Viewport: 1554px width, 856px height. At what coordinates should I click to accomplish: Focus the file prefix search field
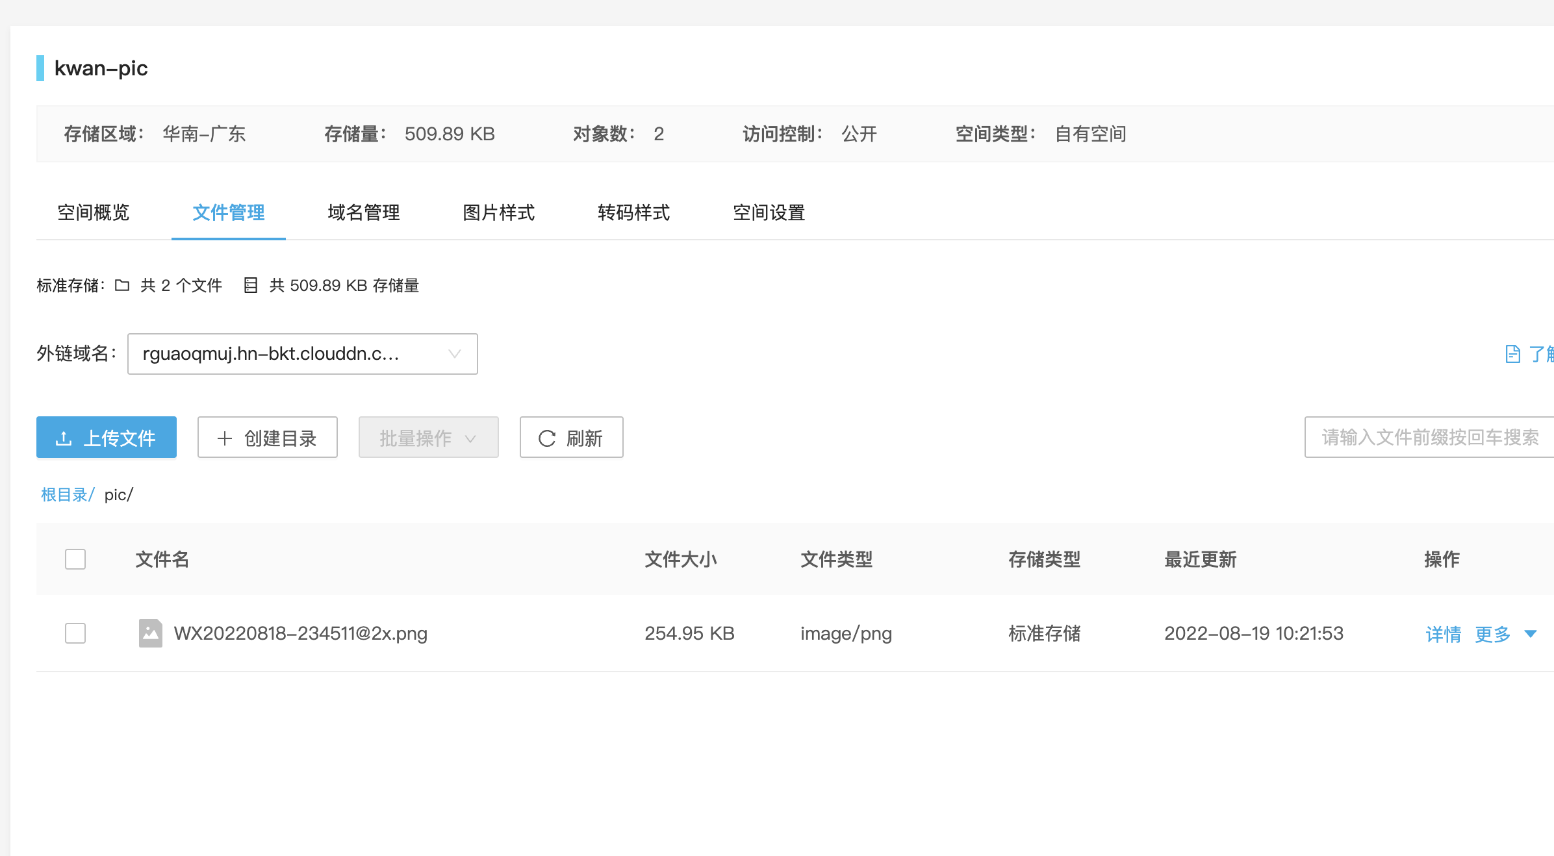(1429, 438)
